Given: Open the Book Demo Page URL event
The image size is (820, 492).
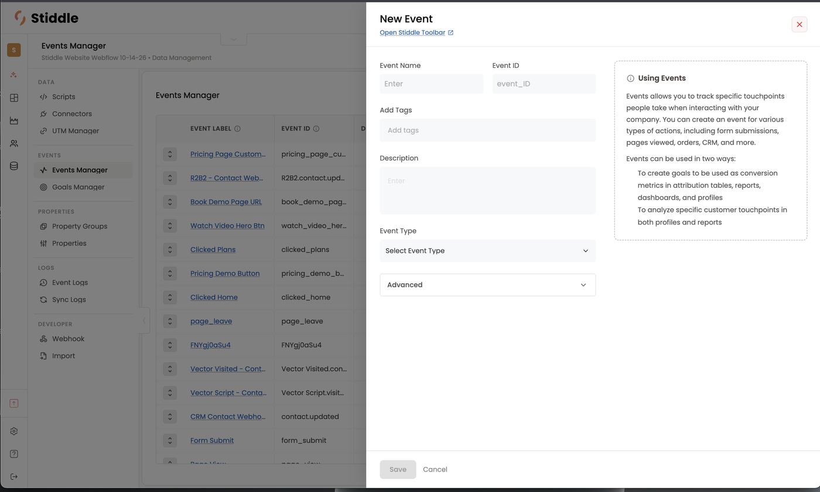Looking at the screenshot, I should pyautogui.click(x=226, y=202).
